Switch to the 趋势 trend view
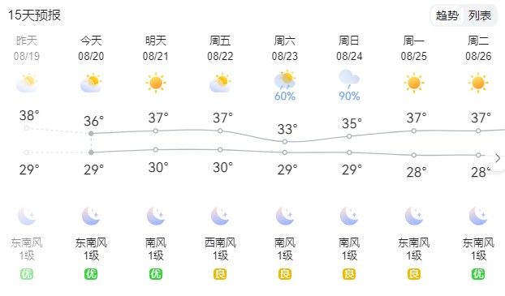Screen dimensions: 505x296 (447, 15)
